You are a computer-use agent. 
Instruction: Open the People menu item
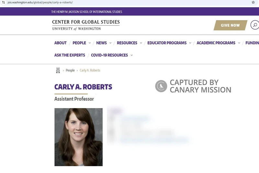(79, 43)
